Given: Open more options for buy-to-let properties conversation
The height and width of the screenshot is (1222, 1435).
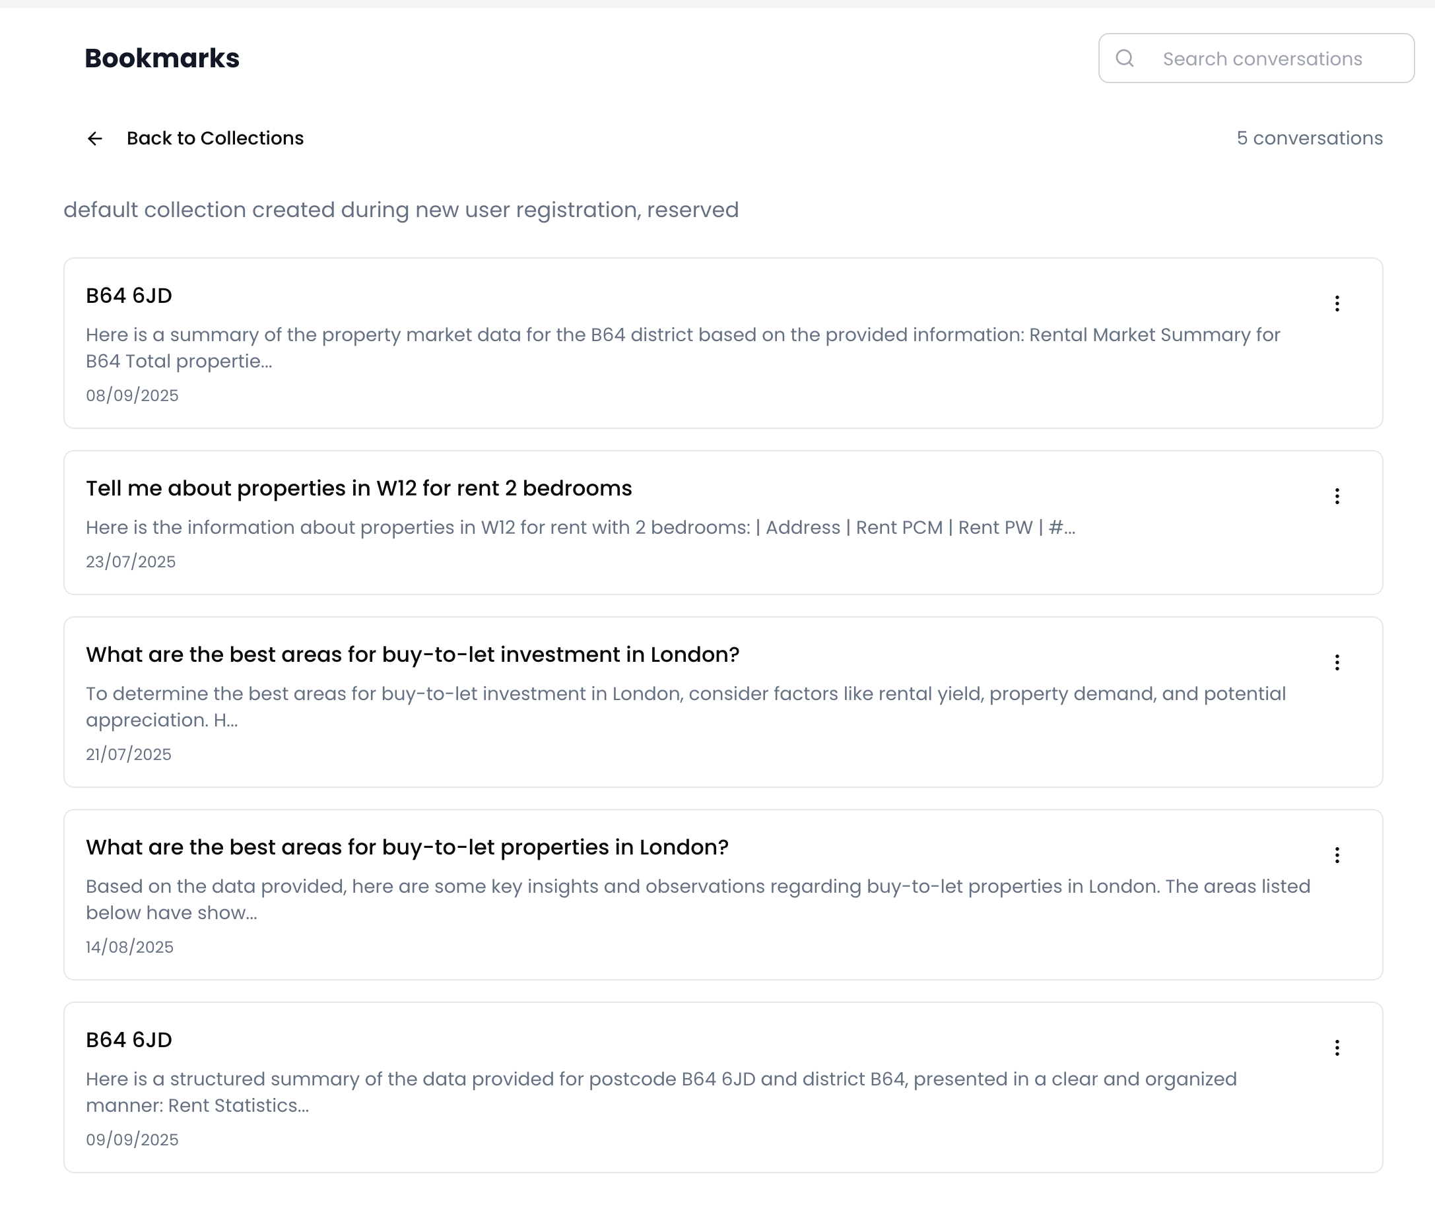Looking at the screenshot, I should point(1337,855).
